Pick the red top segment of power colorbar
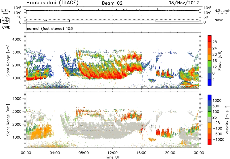This screenshot has width=230, height=159. [x=210, y=38]
